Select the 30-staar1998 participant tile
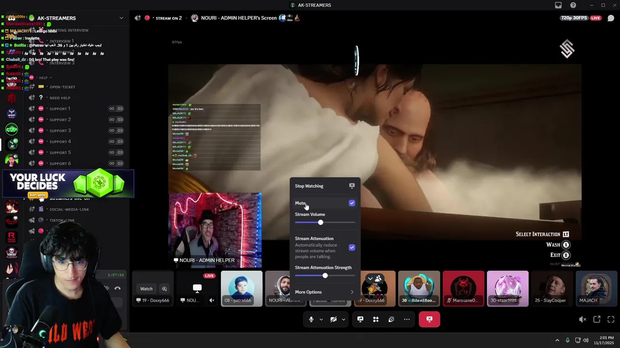Screen dimensions: 620x348 click(x=508, y=289)
